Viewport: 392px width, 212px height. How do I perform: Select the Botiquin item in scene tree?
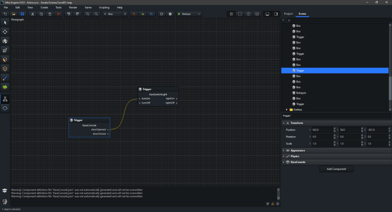tap(302, 93)
